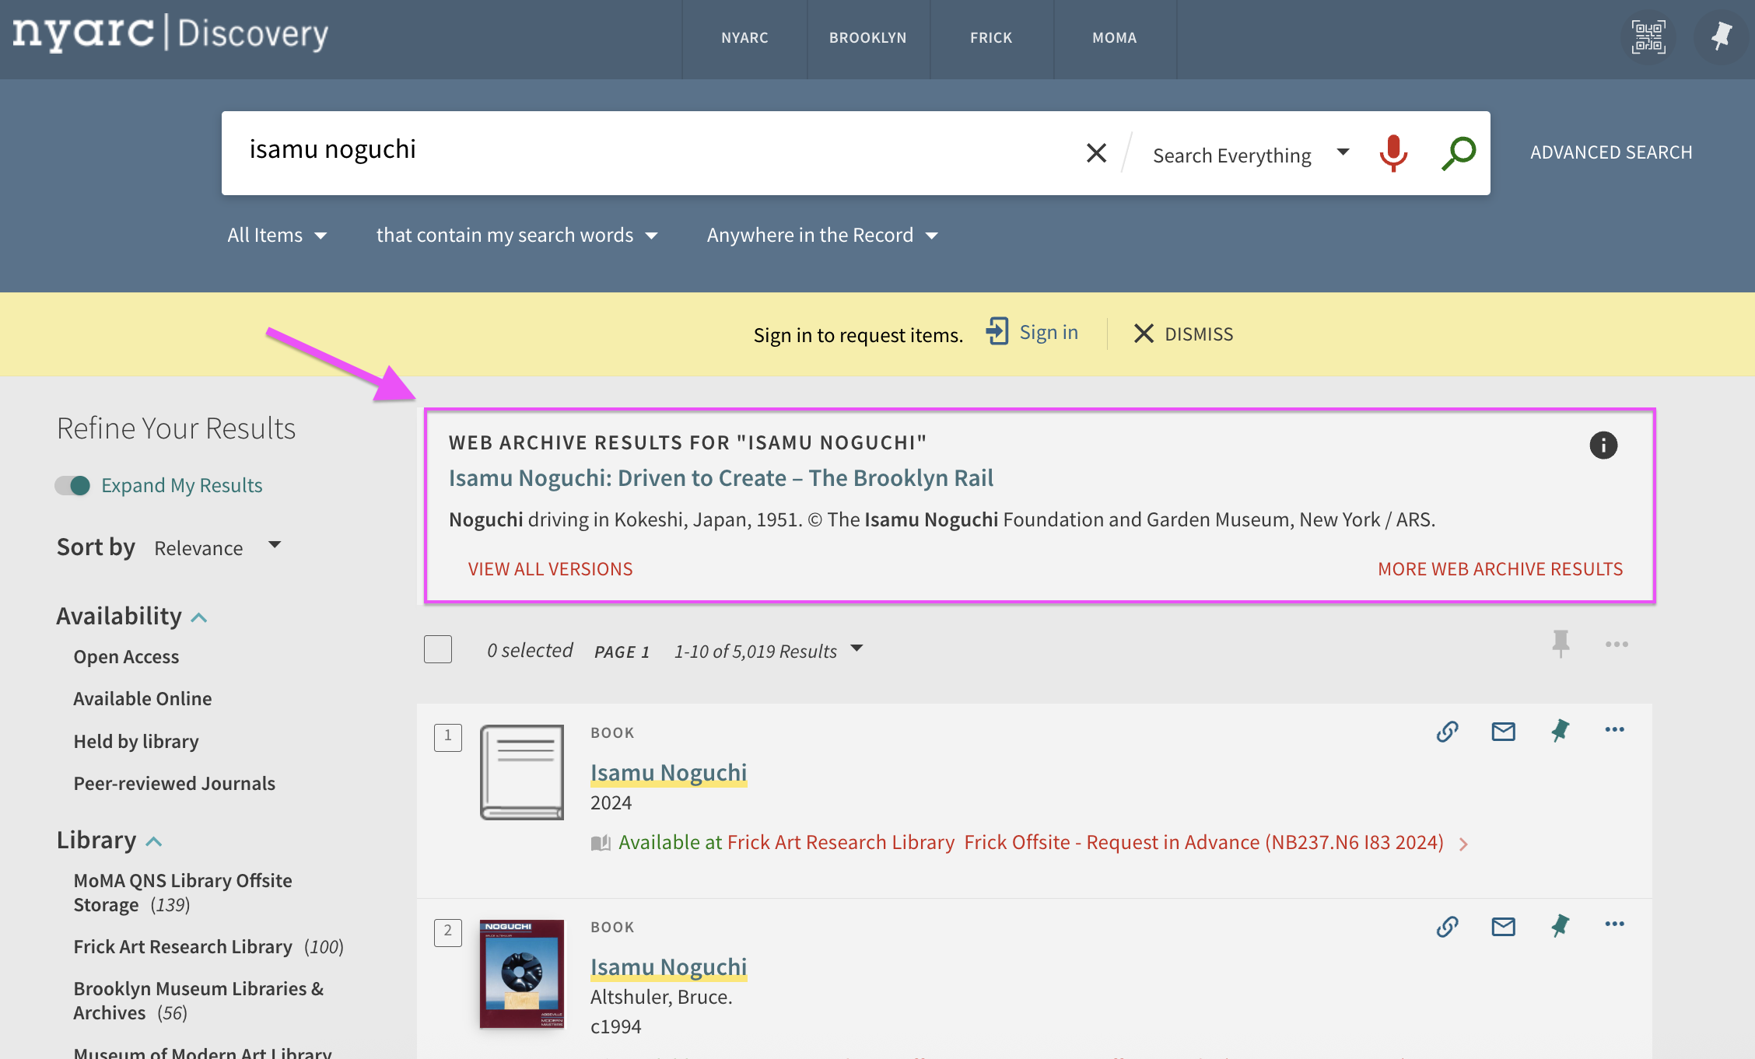1755x1059 pixels.
Task: Click VIEW ALL VERSIONS
Action: click(x=550, y=568)
